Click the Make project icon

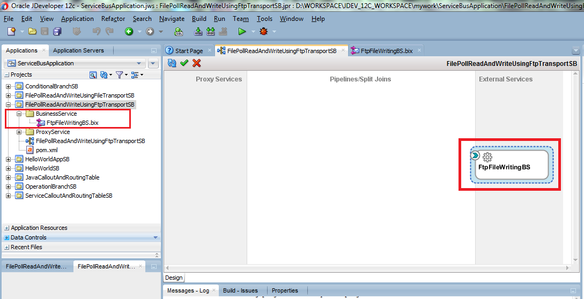click(198, 32)
